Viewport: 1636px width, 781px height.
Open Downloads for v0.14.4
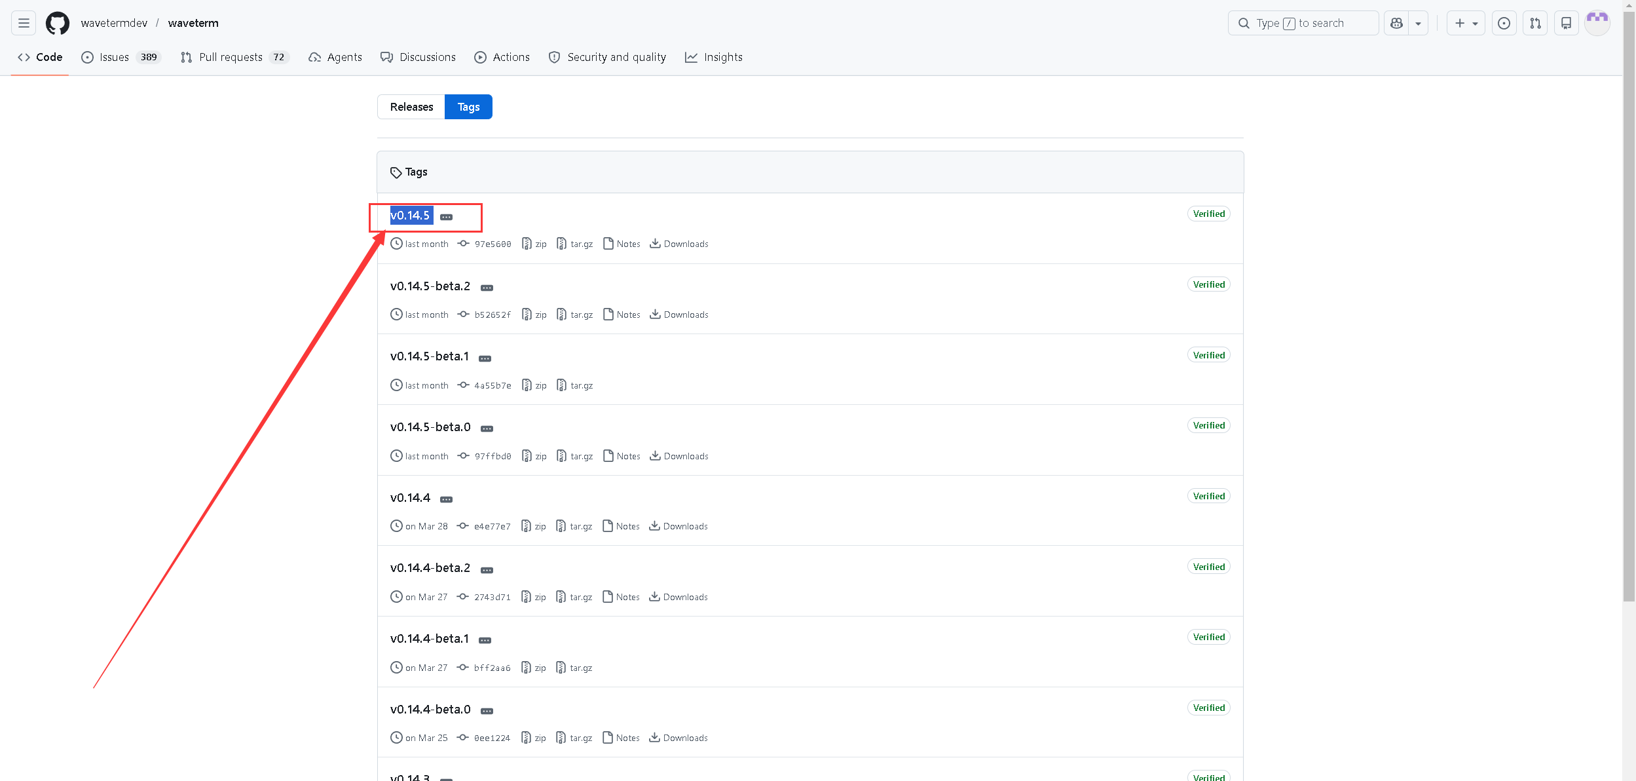tap(679, 526)
